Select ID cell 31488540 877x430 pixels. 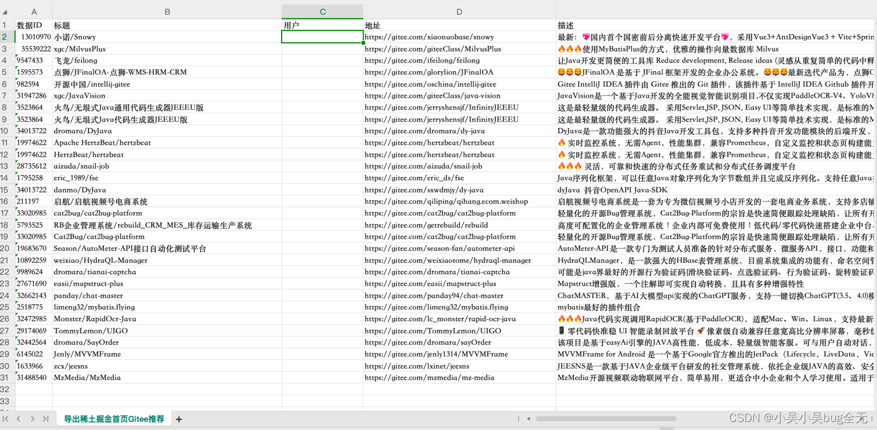click(x=33, y=377)
